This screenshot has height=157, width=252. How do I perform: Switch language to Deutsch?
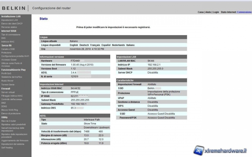pos(84,45)
